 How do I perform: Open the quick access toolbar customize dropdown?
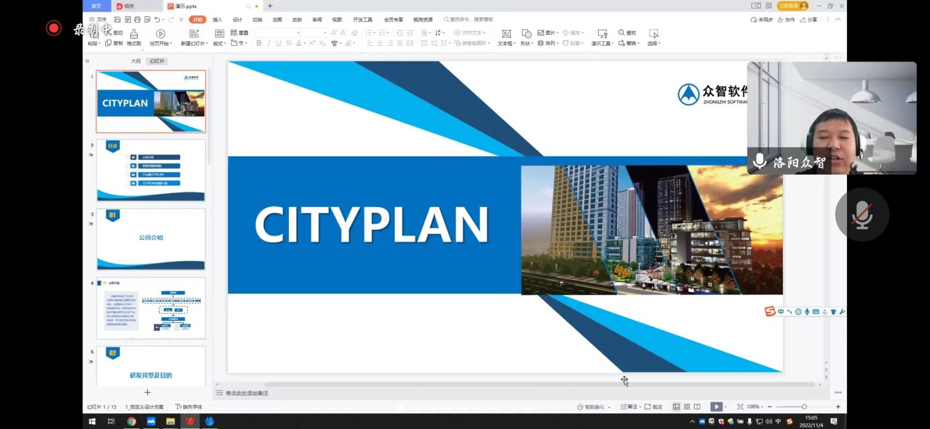181,20
